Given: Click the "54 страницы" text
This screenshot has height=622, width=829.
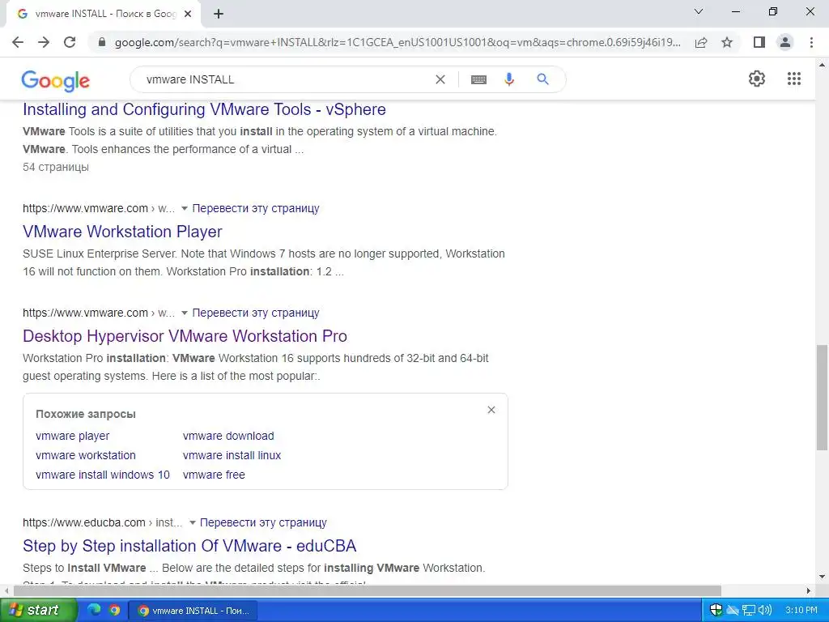Looking at the screenshot, I should pyautogui.click(x=56, y=167).
